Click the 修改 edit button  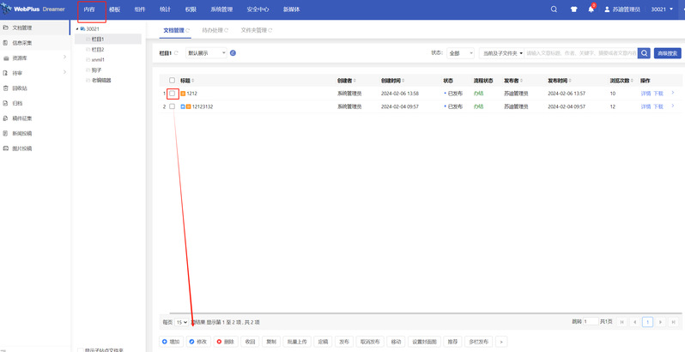pos(198,342)
